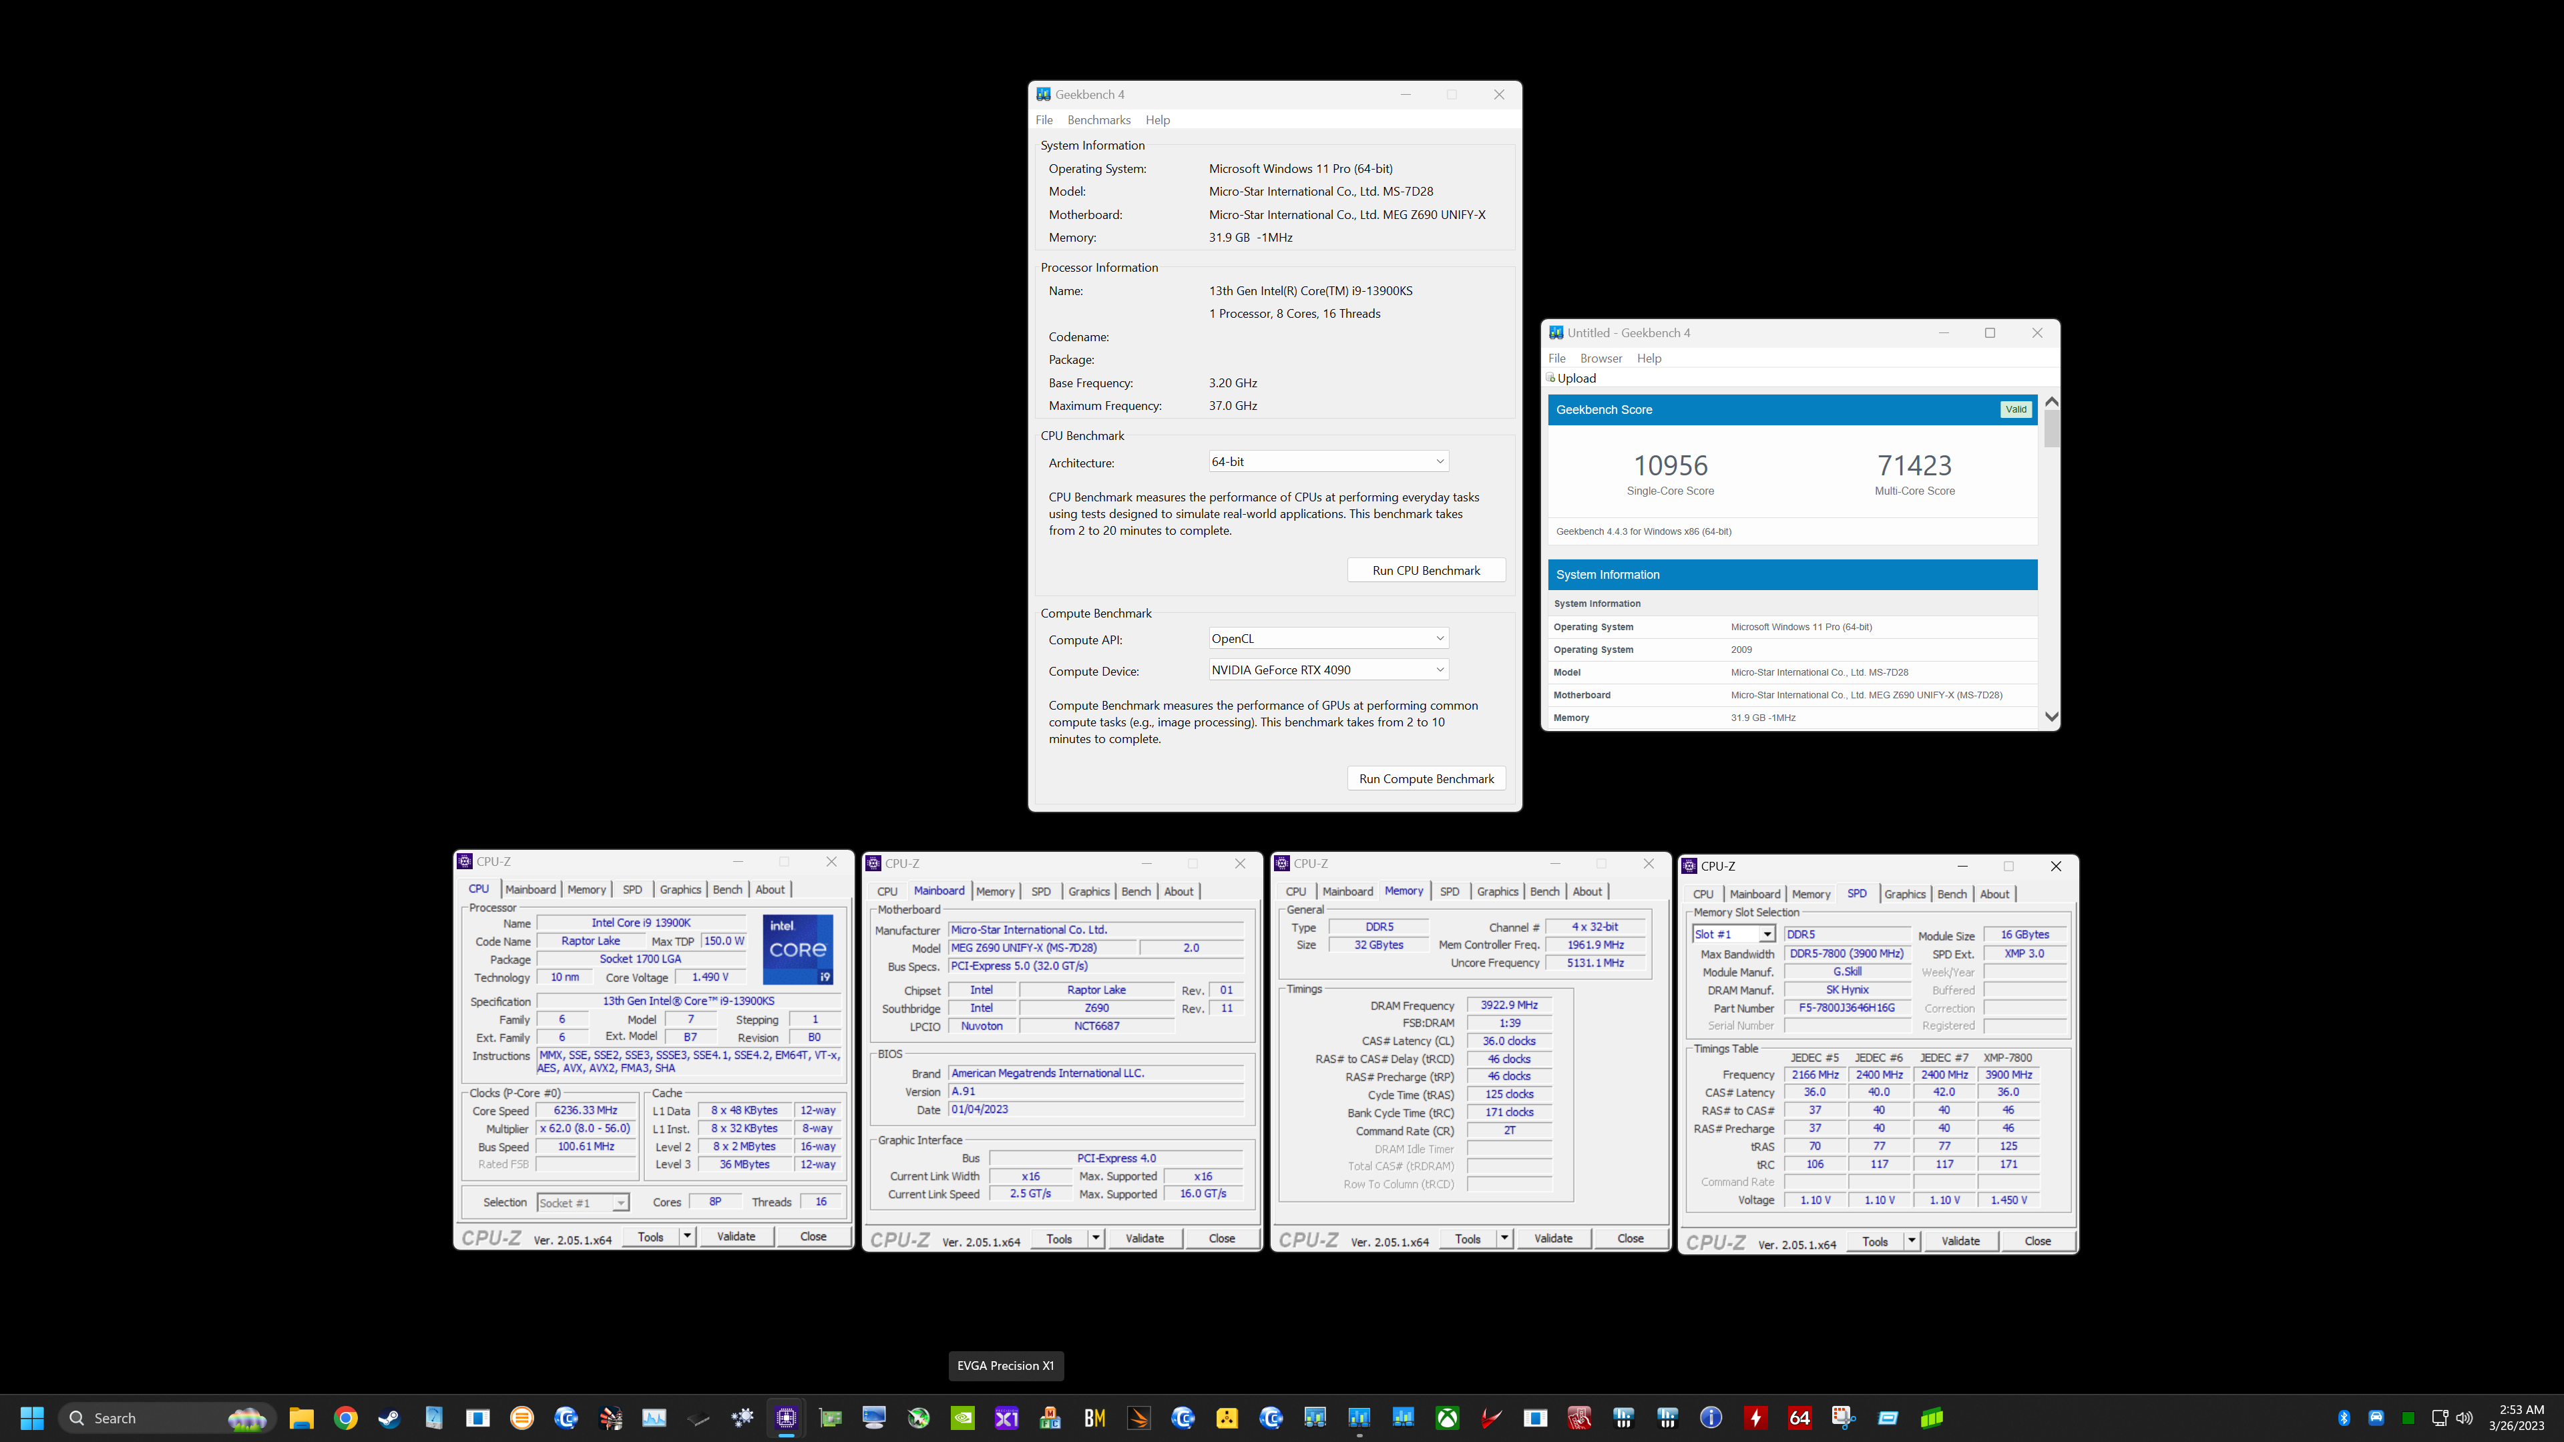Click the network tray icon

(2440, 1418)
